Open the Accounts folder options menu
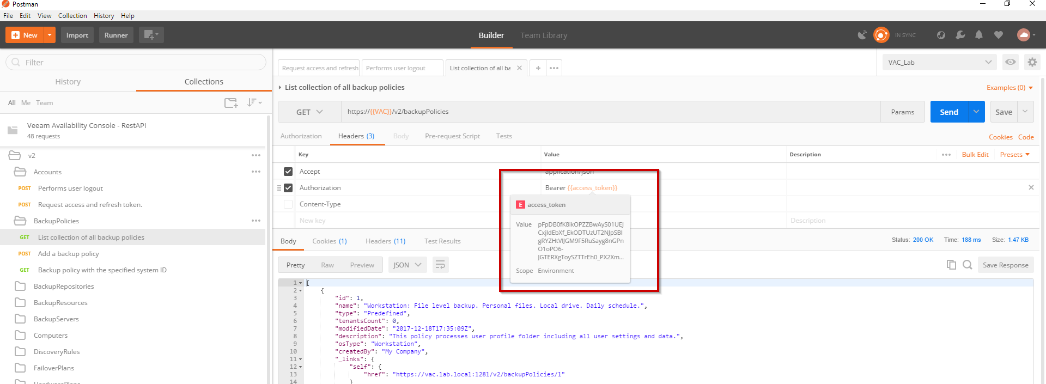The image size is (1046, 384). tap(256, 172)
